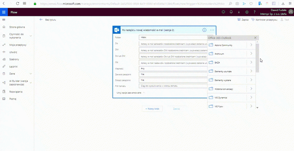Open Dołącz załączniki dropdown
Screen dimensions: 294x151
coord(173,80)
